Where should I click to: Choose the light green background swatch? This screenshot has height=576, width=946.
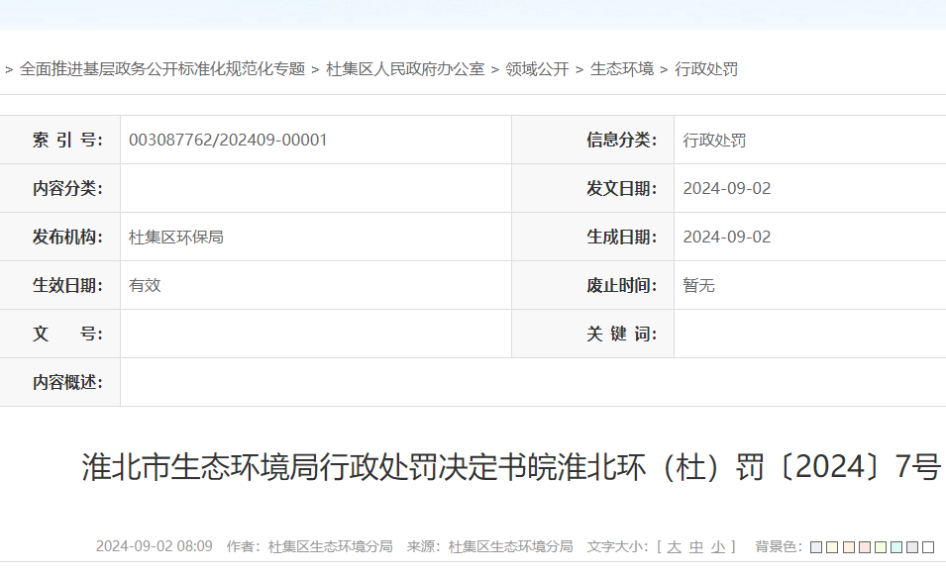coord(881,547)
